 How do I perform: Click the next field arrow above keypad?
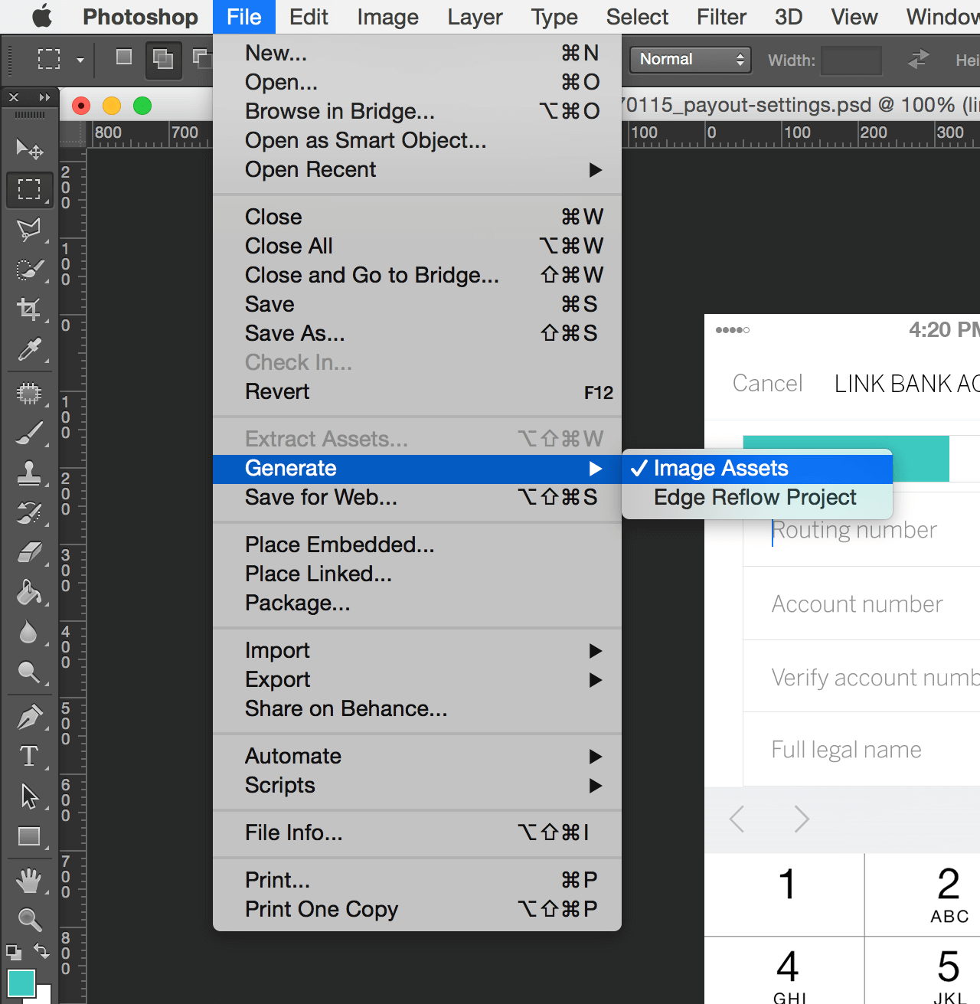(802, 819)
